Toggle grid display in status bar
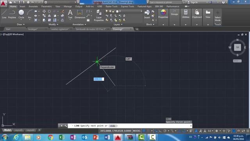250x141 pixels. pyautogui.click(x=144, y=131)
